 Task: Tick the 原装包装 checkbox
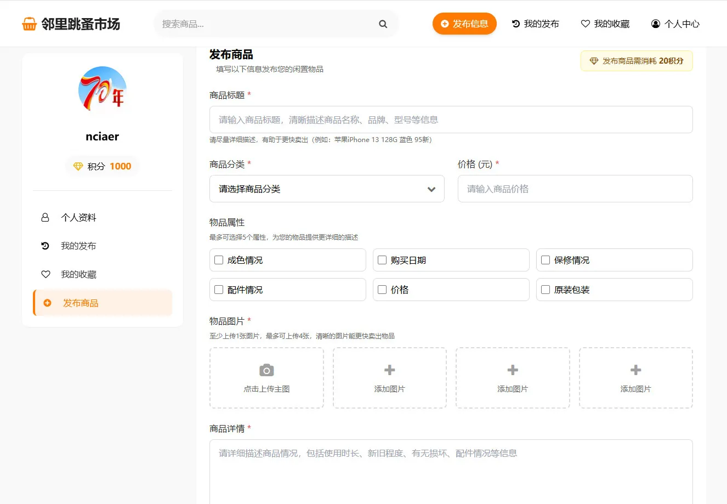click(546, 290)
